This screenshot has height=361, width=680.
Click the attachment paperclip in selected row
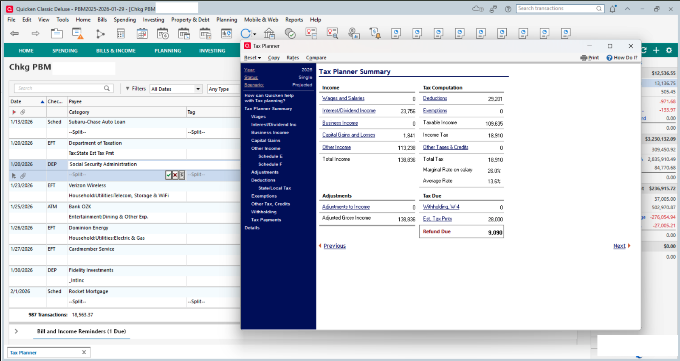tap(23, 175)
